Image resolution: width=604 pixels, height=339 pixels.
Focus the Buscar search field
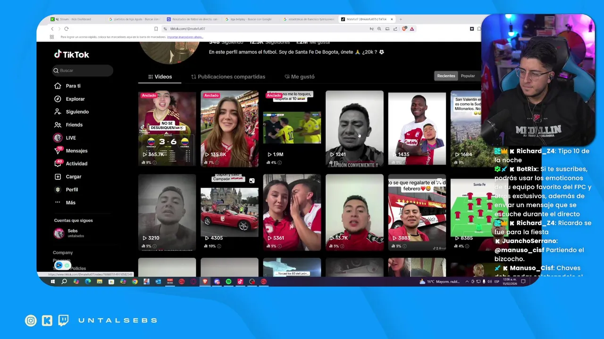coord(83,70)
